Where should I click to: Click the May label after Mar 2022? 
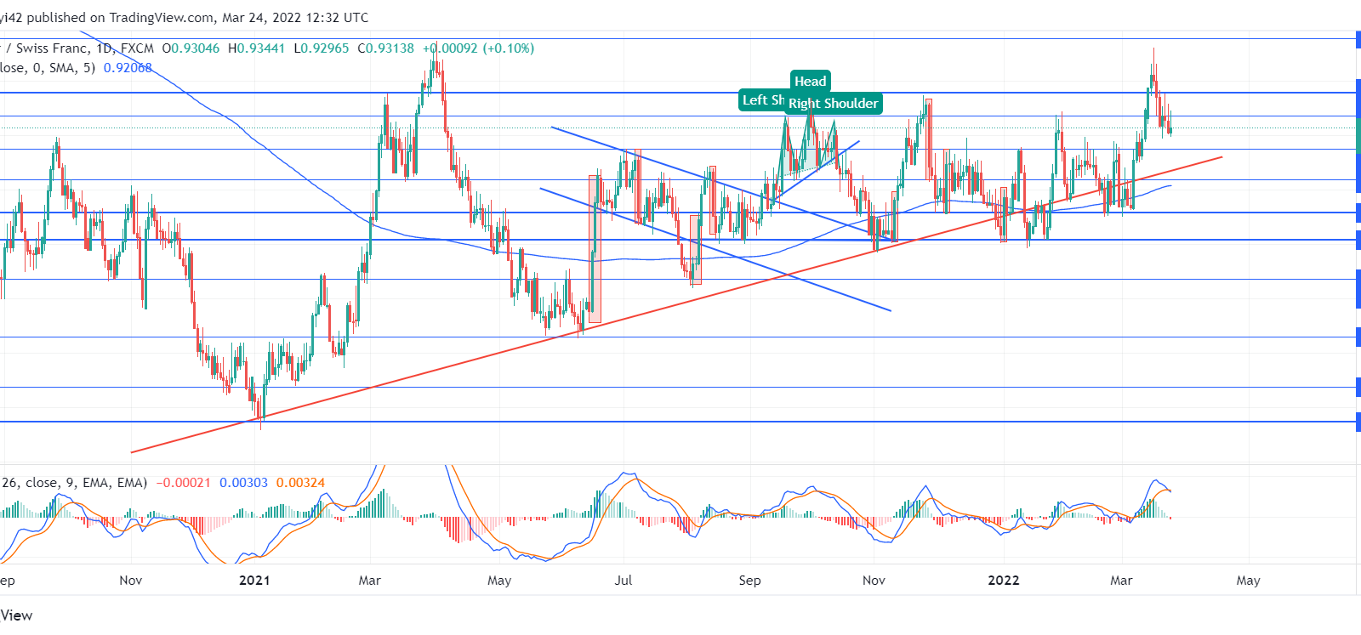coord(1248,581)
